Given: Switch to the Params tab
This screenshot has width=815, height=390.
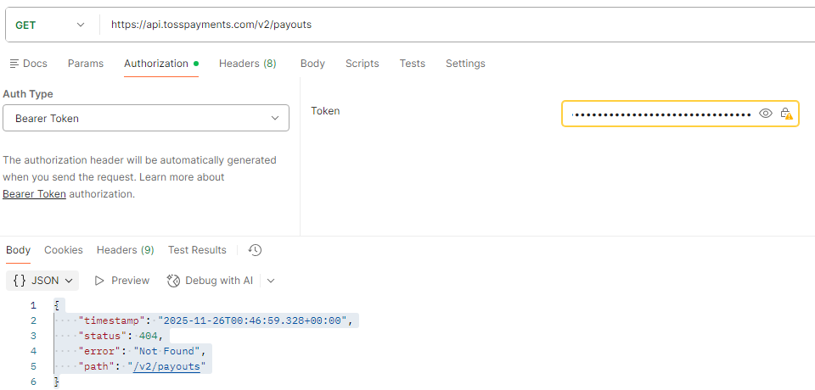Looking at the screenshot, I should click(86, 64).
